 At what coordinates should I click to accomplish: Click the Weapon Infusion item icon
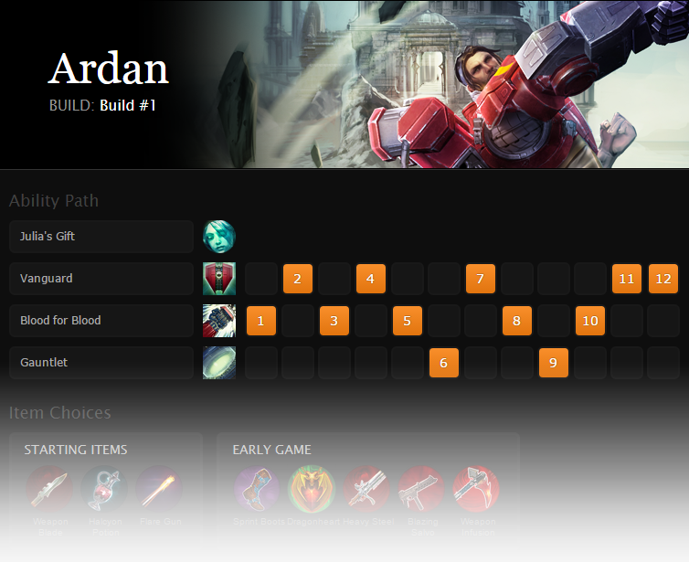click(x=476, y=489)
